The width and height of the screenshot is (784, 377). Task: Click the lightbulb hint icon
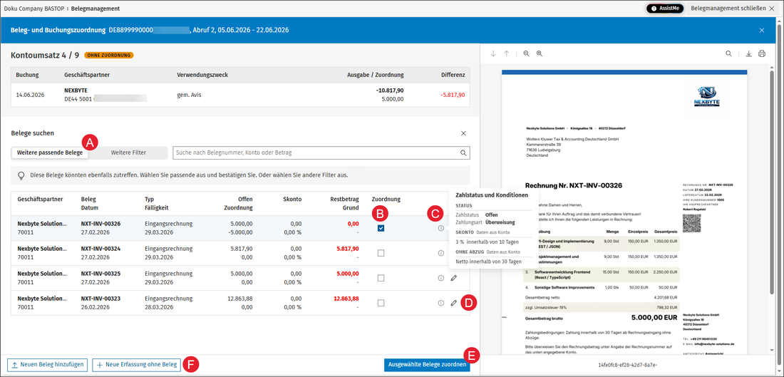pyautogui.click(x=21, y=175)
